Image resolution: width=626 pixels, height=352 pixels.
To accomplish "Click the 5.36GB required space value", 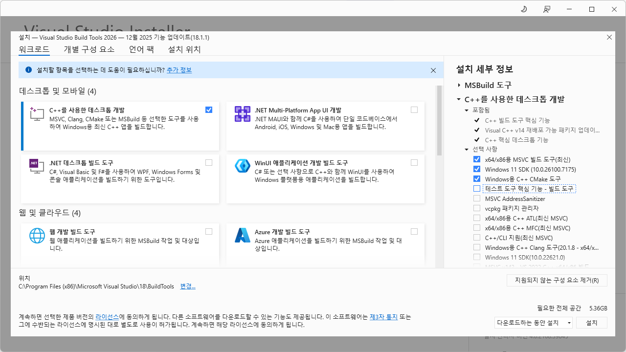I will click(x=598, y=308).
